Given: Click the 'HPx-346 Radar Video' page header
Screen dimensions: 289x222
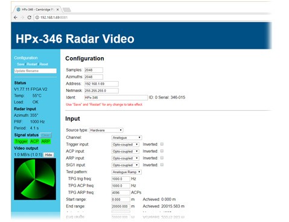Looking at the screenshot, I should [75, 39].
